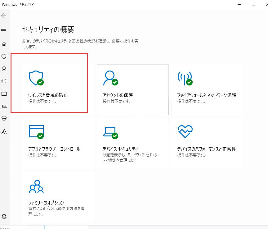Open account protection via sidebar person icon
This screenshot has height=229, width=268.
pos(4,69)
